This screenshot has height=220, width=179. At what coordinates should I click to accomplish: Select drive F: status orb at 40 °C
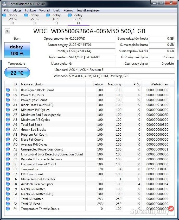[48, 15]
